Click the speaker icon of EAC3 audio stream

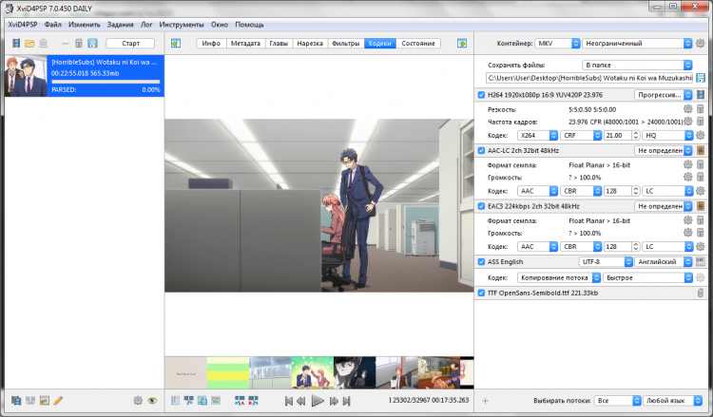(x=701, y=206)
